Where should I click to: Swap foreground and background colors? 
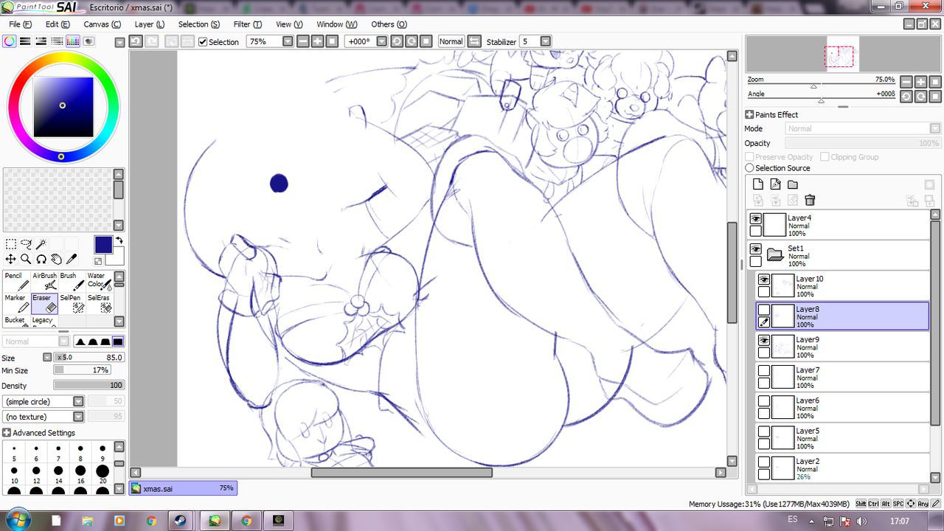point(119,240)
